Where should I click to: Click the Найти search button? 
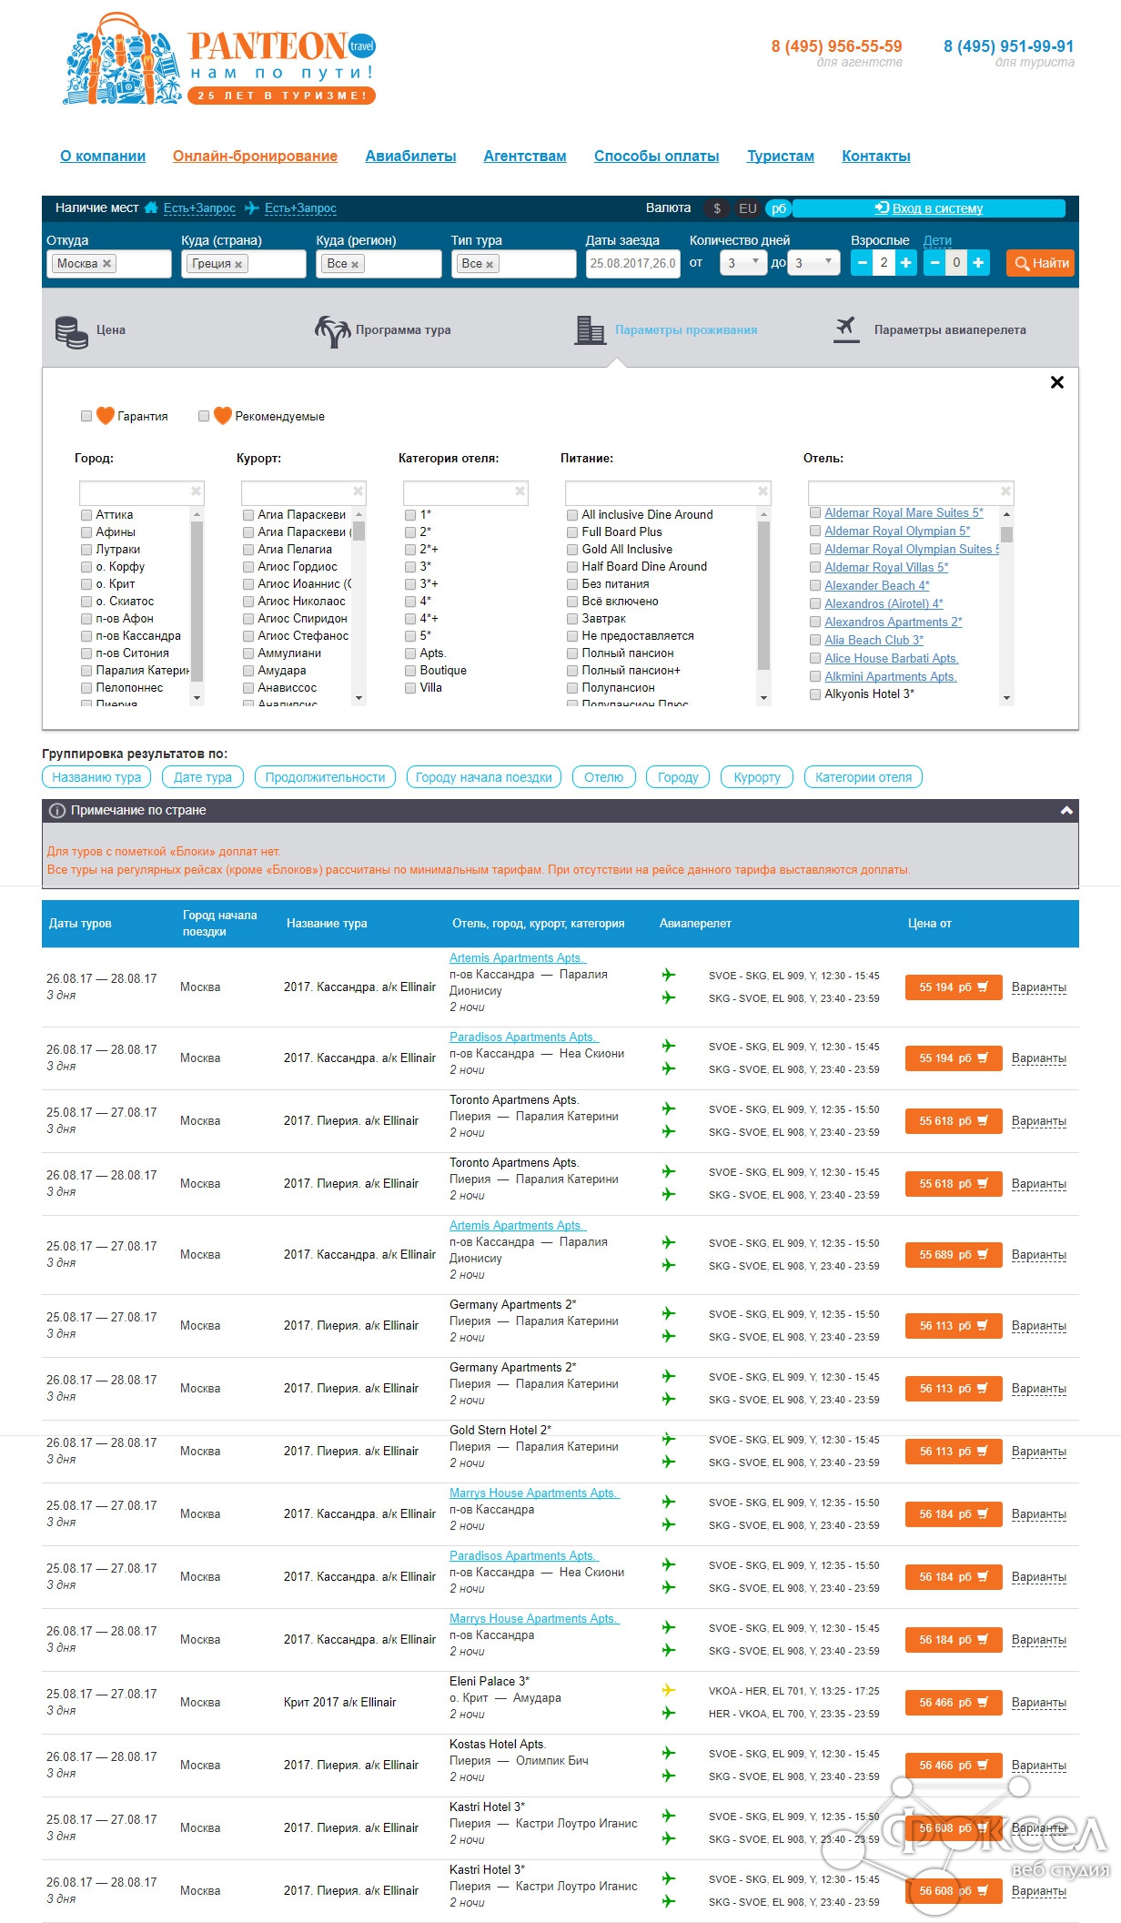(x=1040, y=263)
